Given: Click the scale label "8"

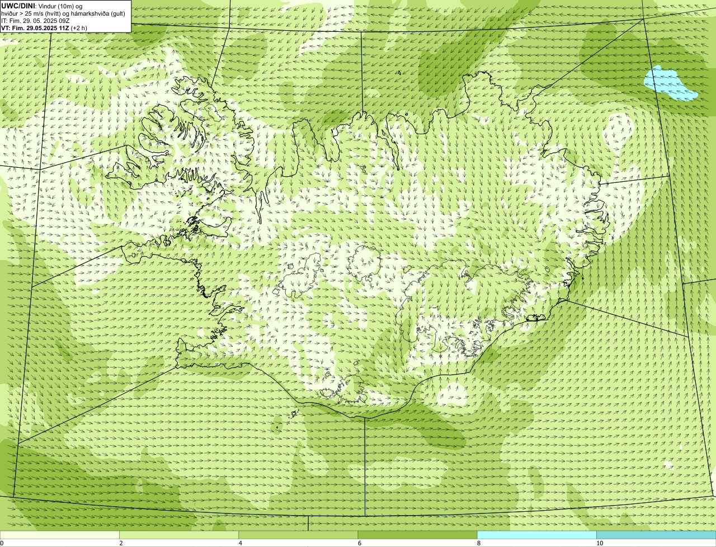Looking at the screenshot, I should click(479, 543).
